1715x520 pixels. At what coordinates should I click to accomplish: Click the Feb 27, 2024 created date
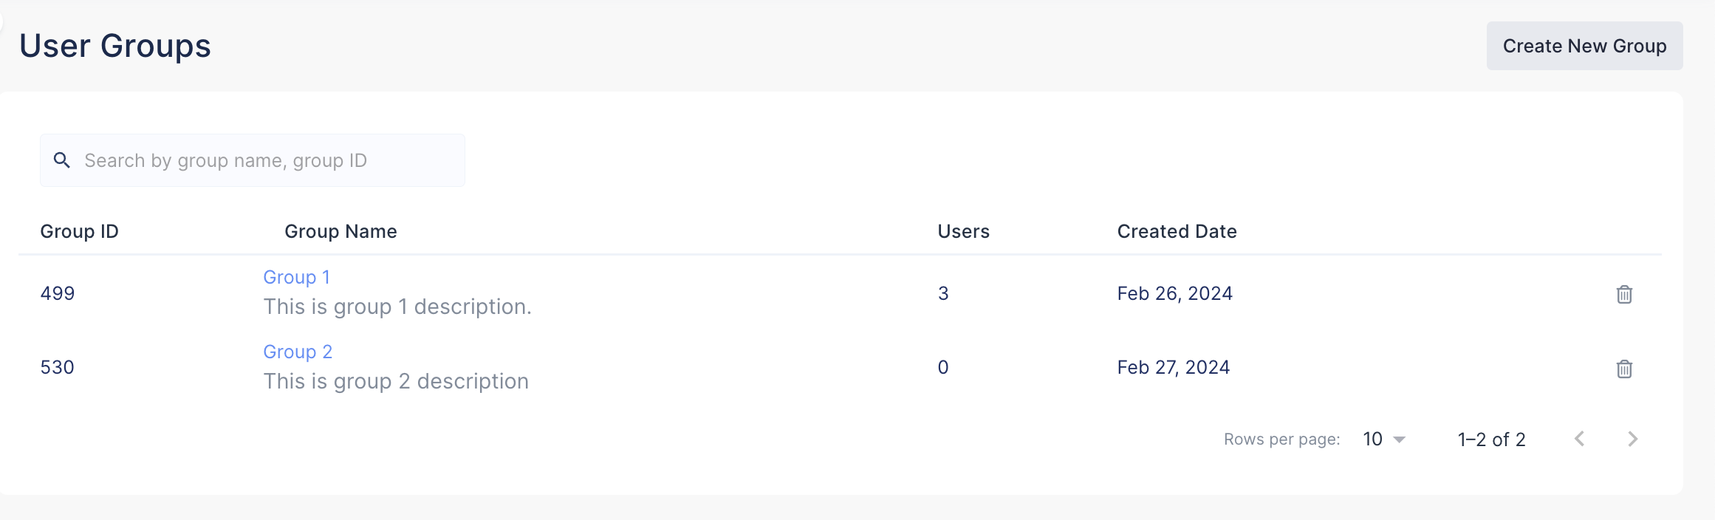click(1173, 367)
